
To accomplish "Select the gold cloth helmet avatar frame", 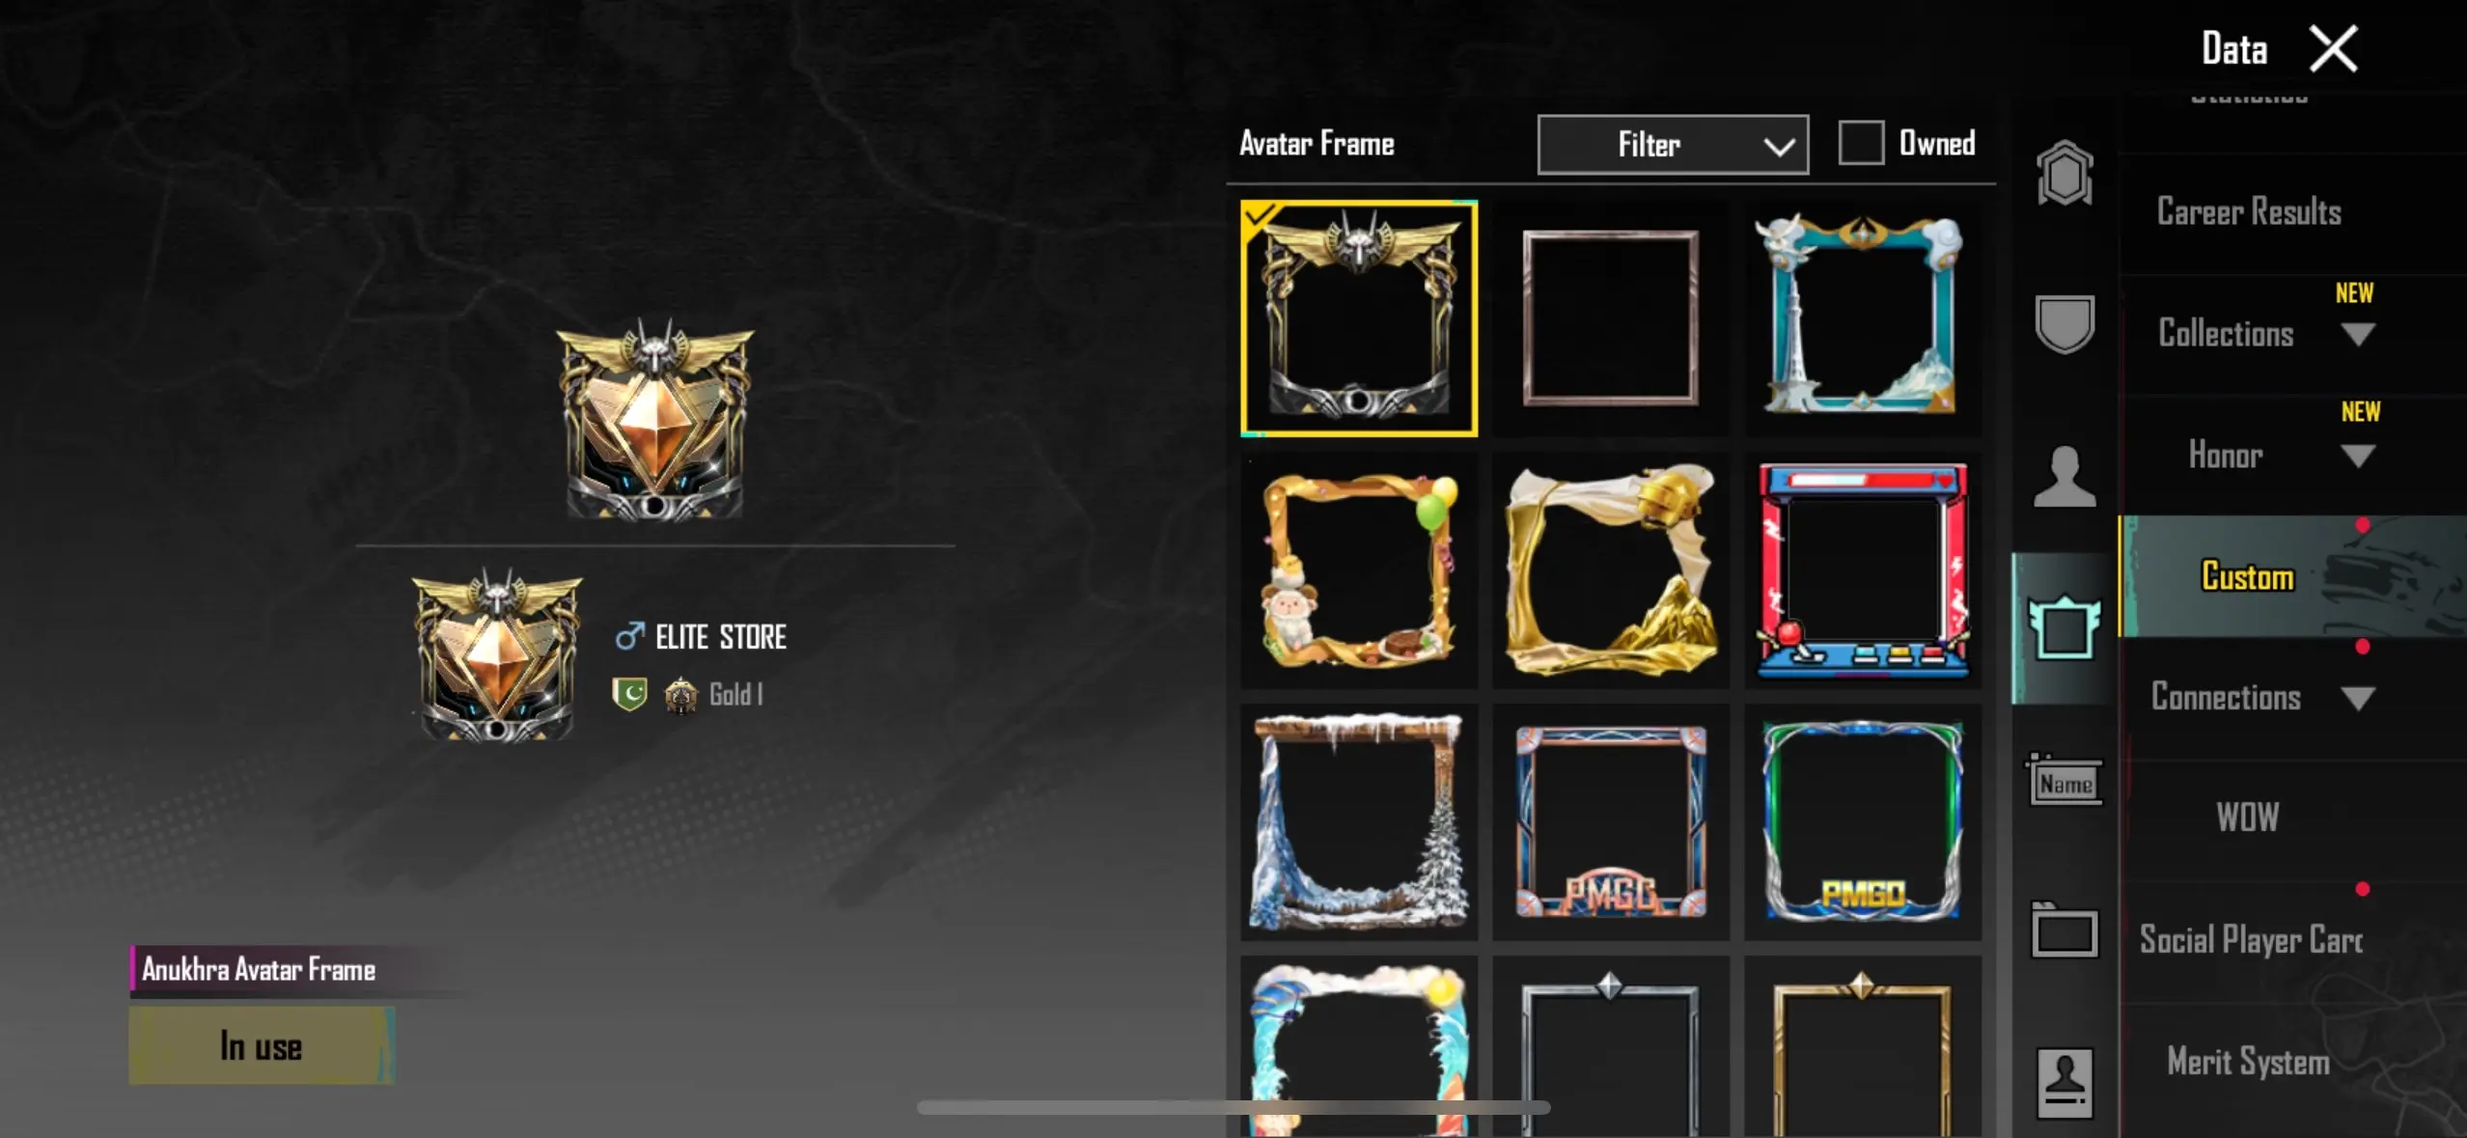I will coord(1610,569).
